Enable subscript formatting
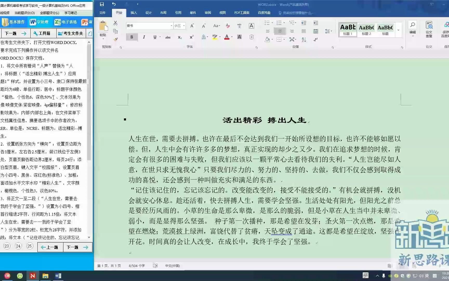This screenshot has height=281, width=449. tap(180, 37)
